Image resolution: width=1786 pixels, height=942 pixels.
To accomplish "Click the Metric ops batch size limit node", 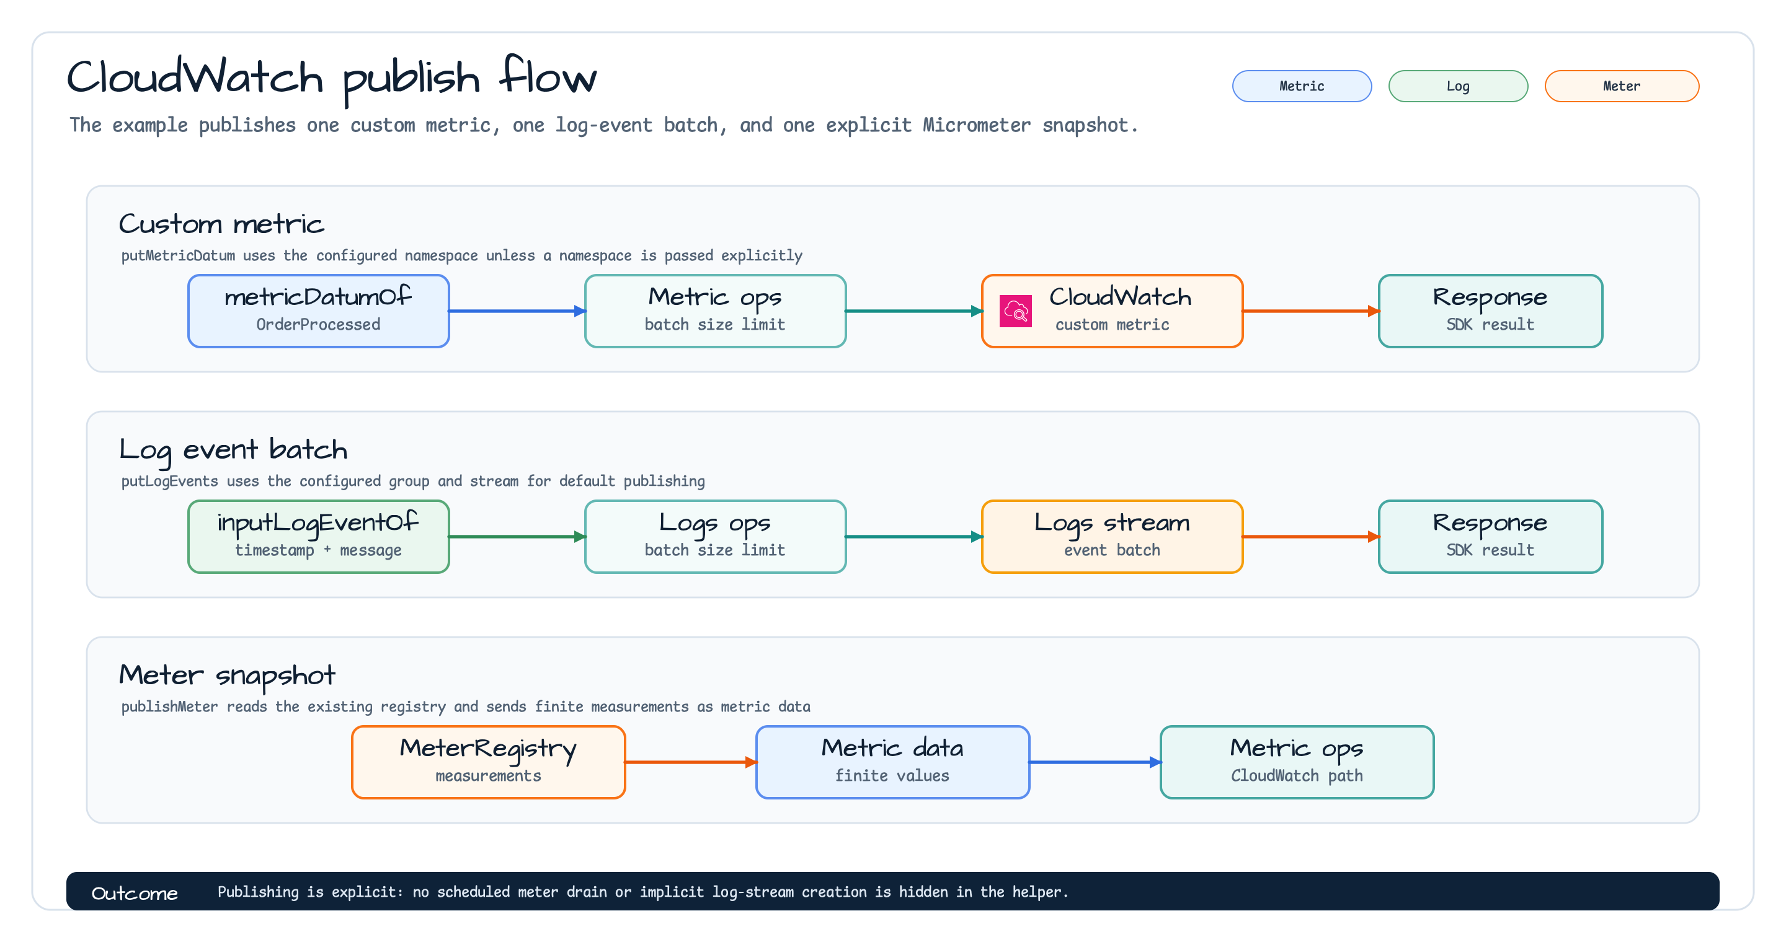I will 716,311.
